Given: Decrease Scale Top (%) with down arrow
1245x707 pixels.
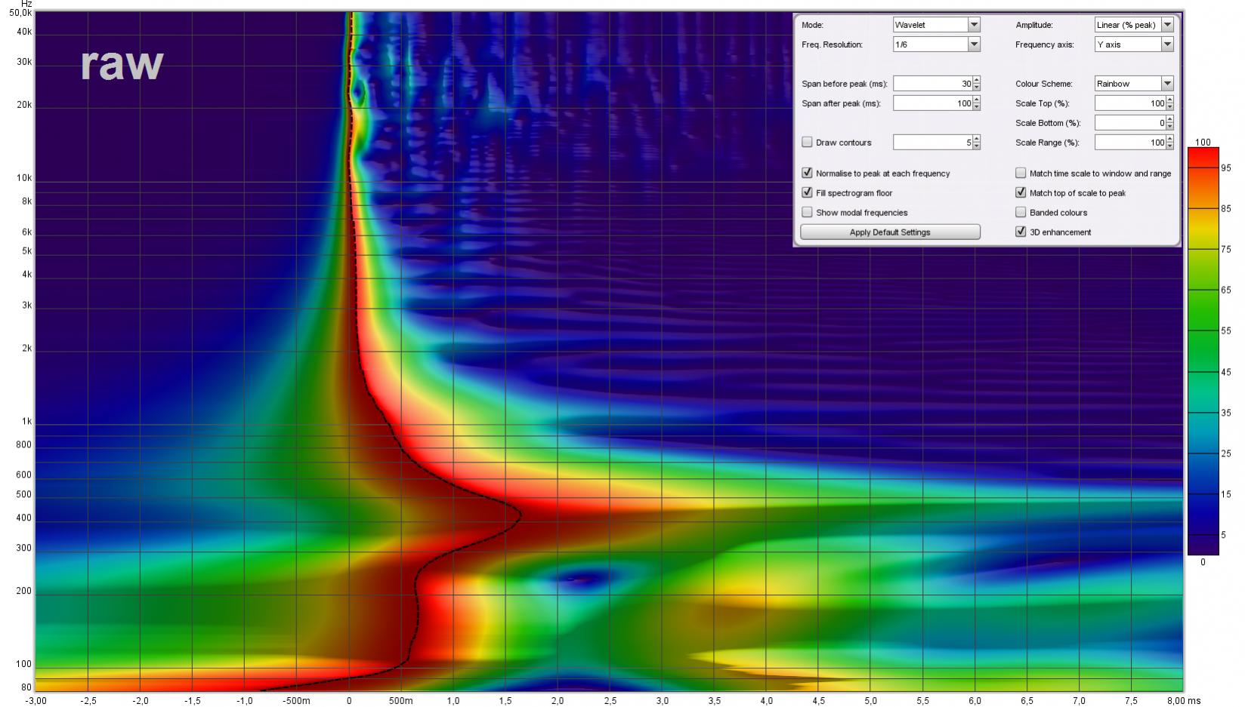Looking at the screenshot, I should coord(1170,107).
